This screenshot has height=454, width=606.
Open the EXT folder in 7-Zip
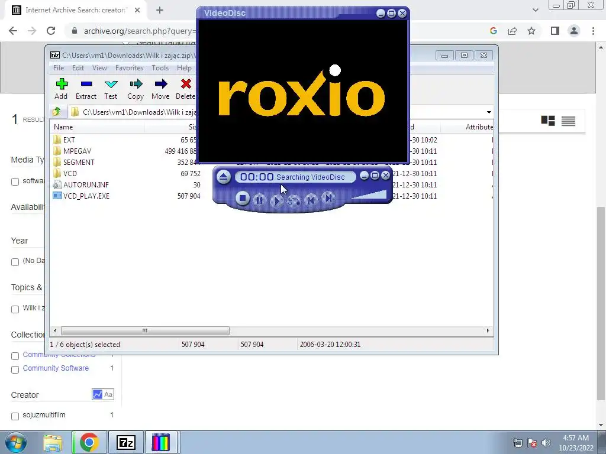69,140
